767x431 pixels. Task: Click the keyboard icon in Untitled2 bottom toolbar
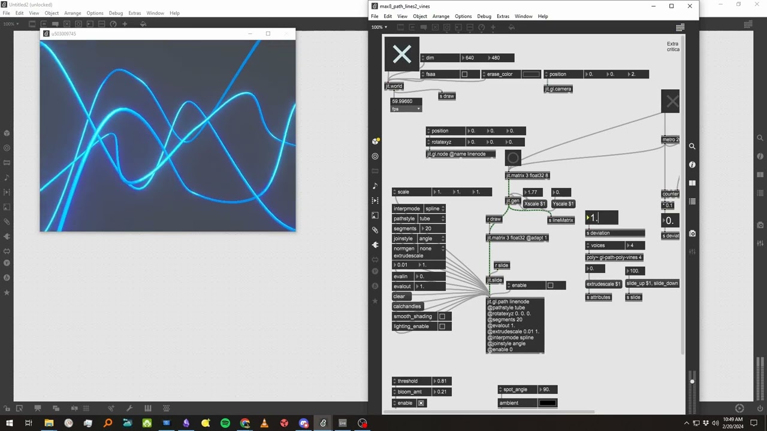click(x=166, y=408)
